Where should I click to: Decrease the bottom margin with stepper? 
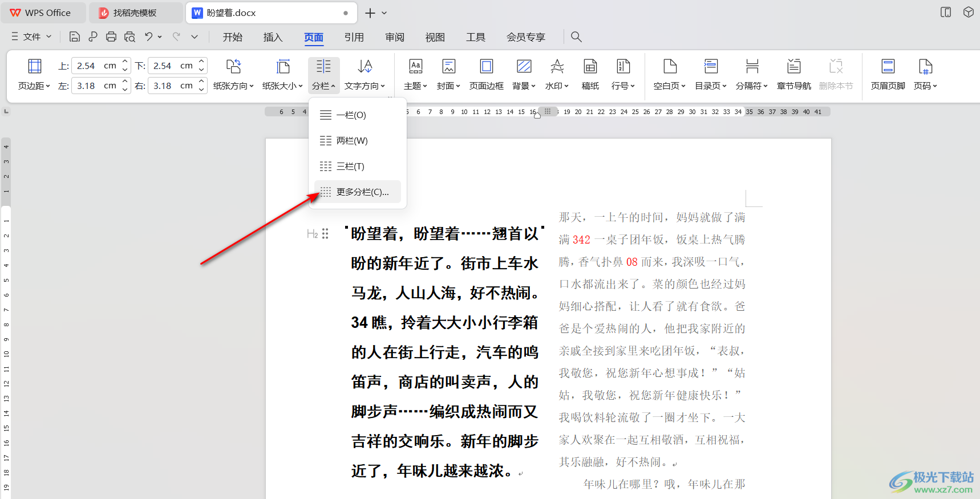tap(201, 70)
